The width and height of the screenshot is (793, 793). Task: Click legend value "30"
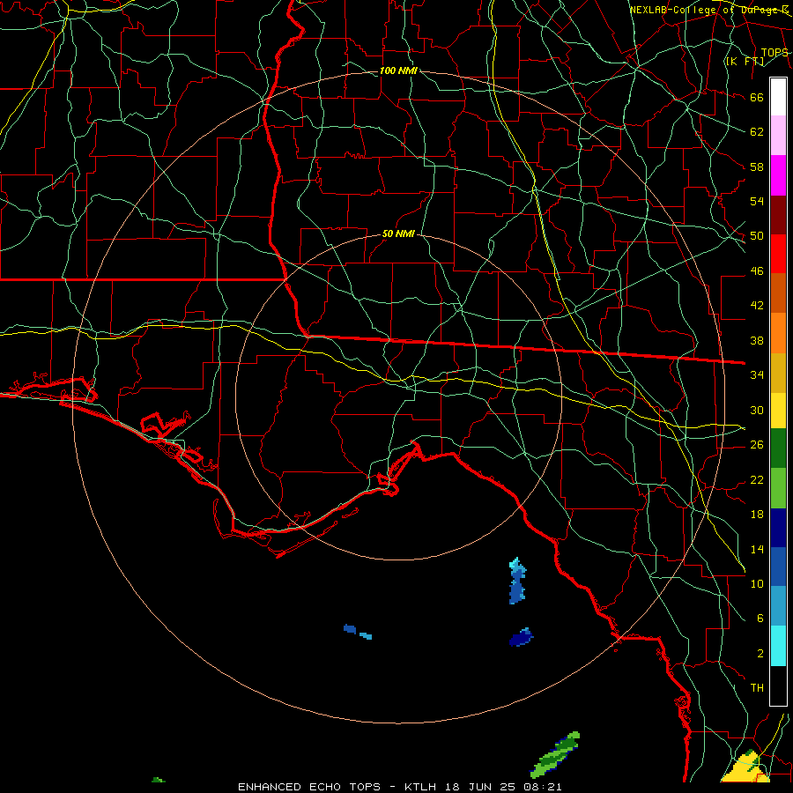click(757, 410)
